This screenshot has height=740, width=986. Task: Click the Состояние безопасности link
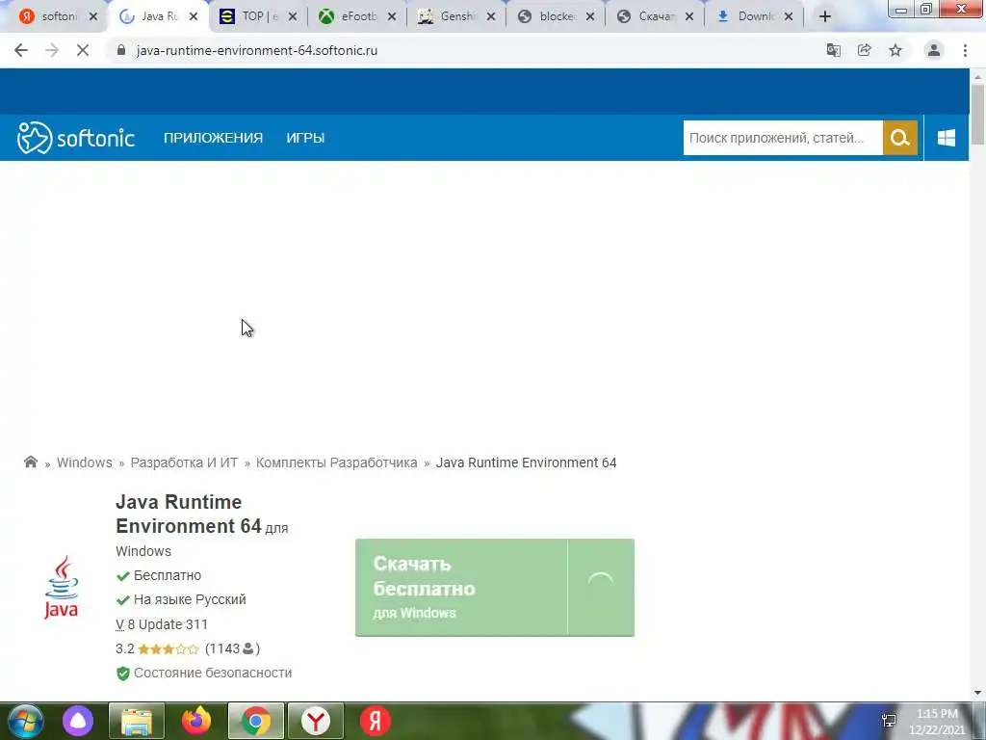click(x=213, y=673)
